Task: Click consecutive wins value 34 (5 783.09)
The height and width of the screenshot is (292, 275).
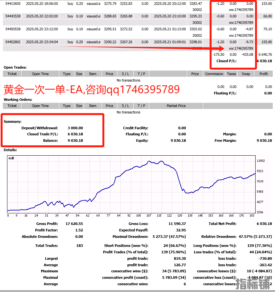Action: (x=174, y=271)
